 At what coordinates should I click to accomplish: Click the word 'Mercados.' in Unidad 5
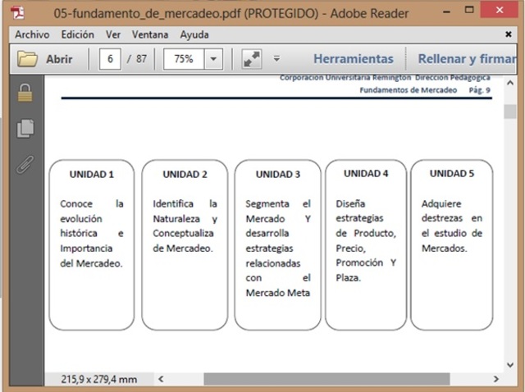pos(445,248)
